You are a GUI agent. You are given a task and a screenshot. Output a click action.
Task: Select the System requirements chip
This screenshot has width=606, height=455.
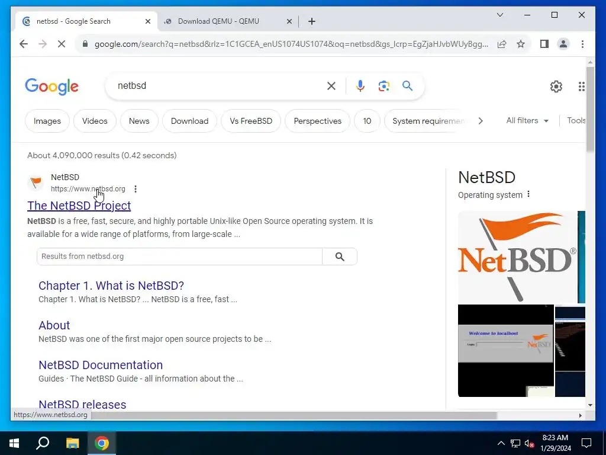pos(427,121)
